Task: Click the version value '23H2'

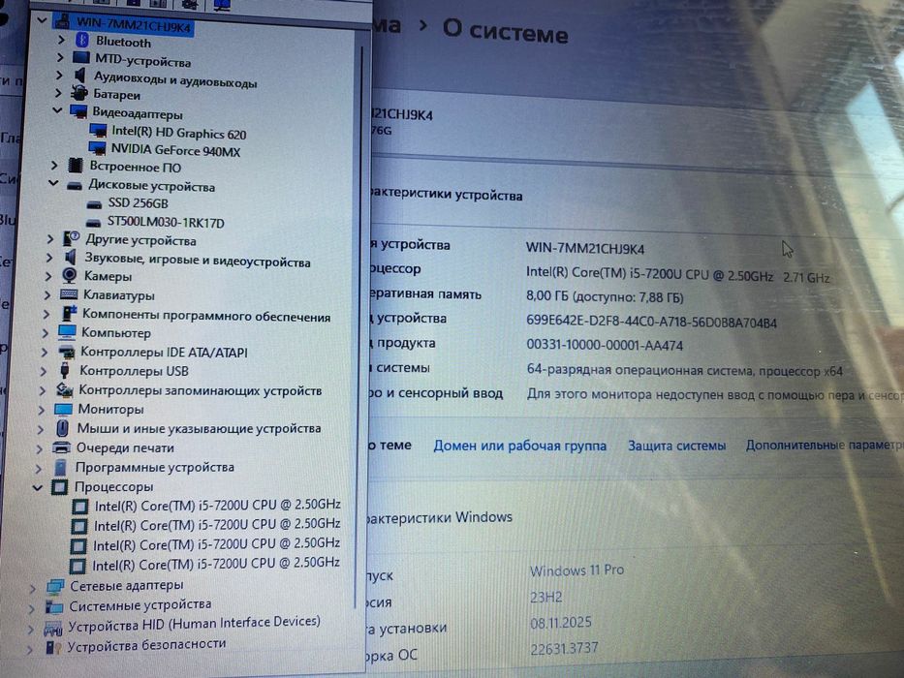Action: pos(546,598)
